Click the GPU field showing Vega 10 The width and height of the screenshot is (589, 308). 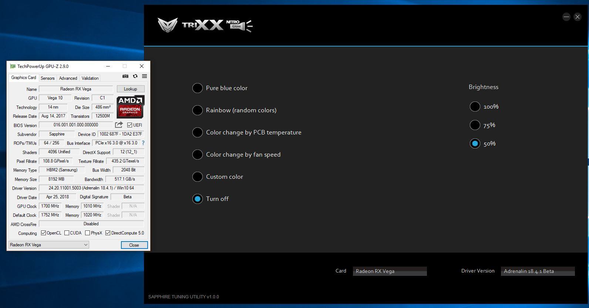55,98
